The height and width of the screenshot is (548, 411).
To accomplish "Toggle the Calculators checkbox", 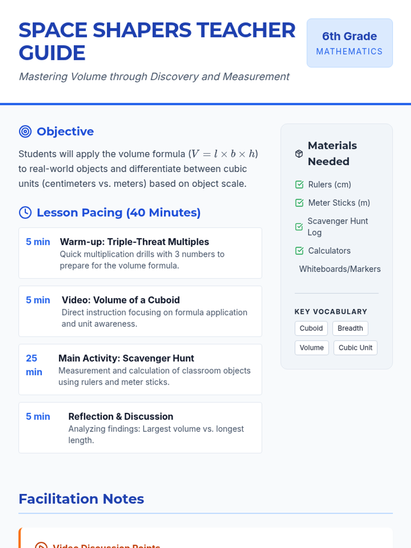I will (299, 251).
